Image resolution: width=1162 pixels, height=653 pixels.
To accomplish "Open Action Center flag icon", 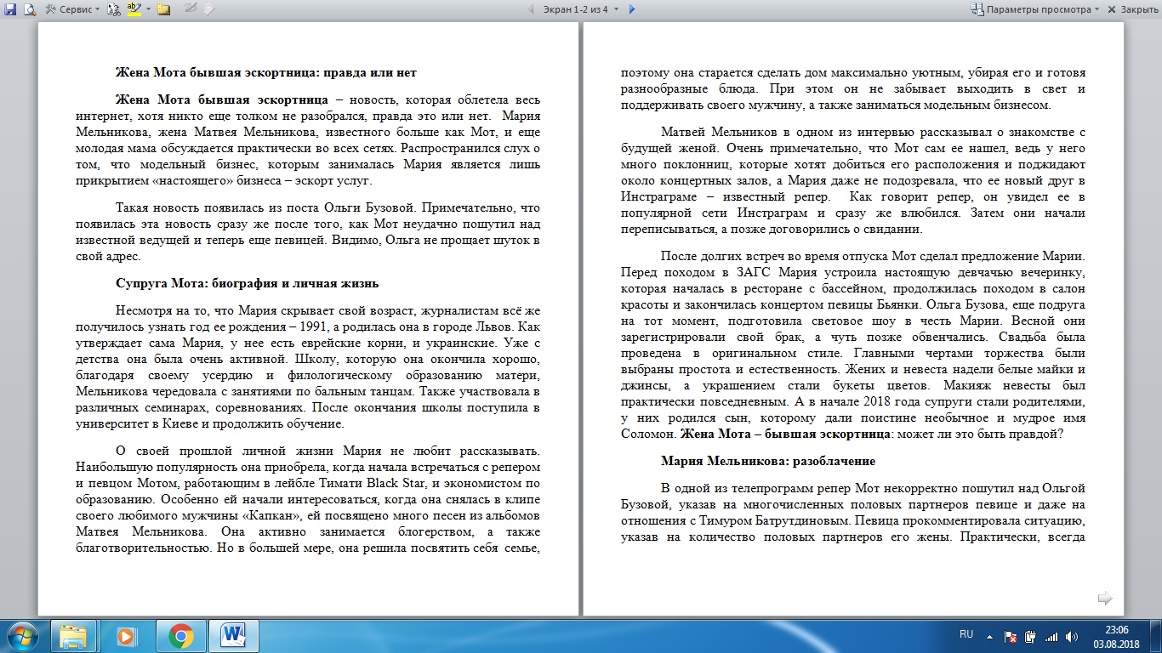I will click(x=1011, y=636).
